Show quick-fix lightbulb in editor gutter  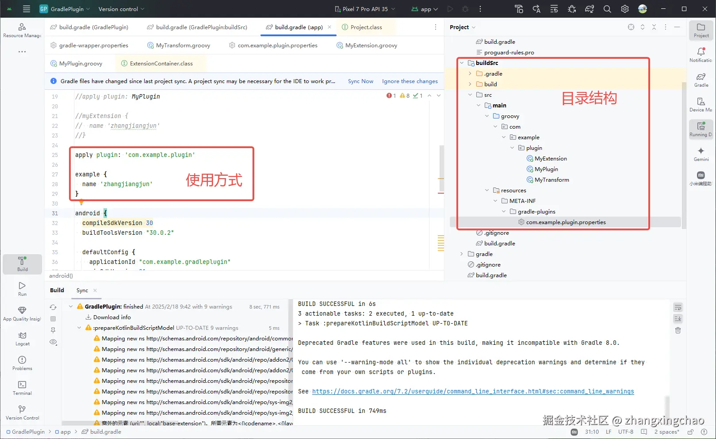coord(81,202)
